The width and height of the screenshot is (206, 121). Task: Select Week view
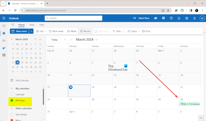[72, 31]
